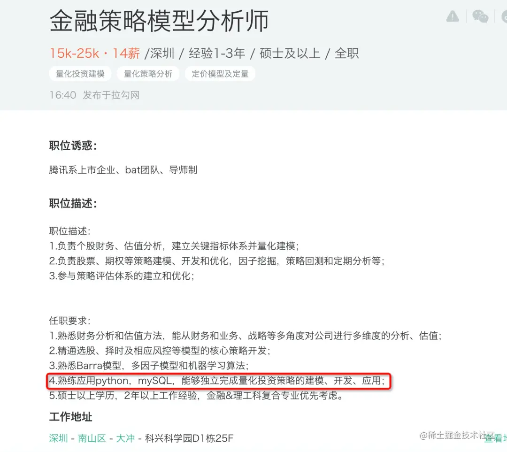Click the job title 金融策略模型分析师
The image size is (507, 452).
tap(159, 21)
